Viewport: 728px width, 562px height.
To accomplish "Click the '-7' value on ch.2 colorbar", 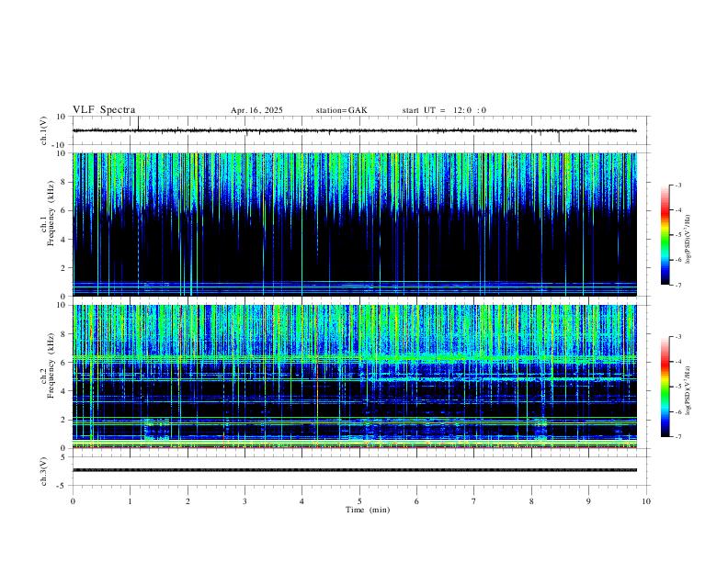I will tap(677, 436).
